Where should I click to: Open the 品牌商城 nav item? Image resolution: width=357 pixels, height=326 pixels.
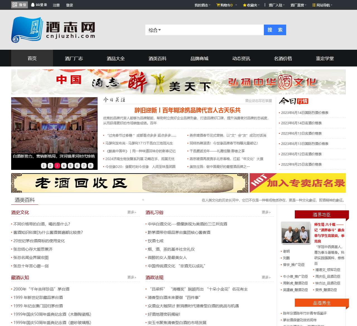[199, 58]
